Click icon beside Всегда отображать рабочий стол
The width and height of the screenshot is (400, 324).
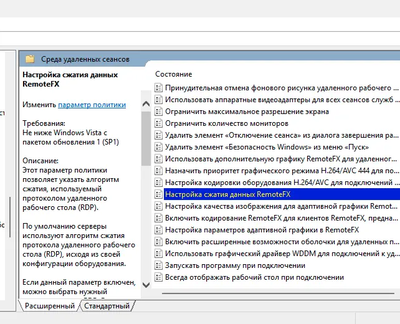(x=158, y=277)
